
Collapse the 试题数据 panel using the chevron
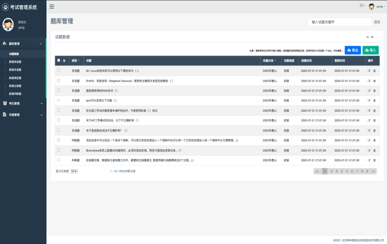click(x=367, y=37)
